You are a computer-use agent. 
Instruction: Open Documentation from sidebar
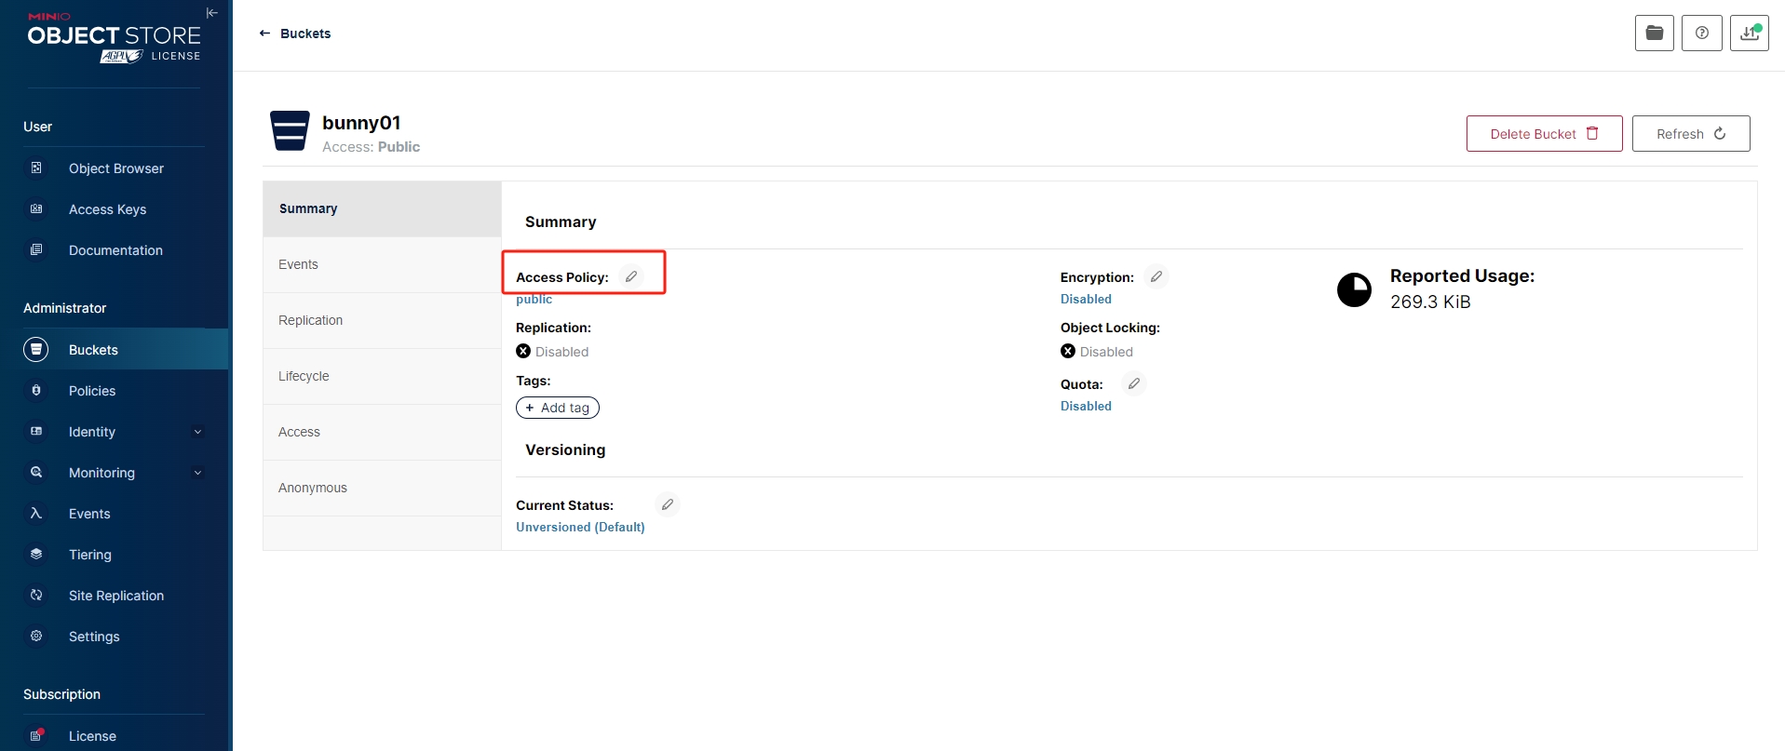point(114,250)
